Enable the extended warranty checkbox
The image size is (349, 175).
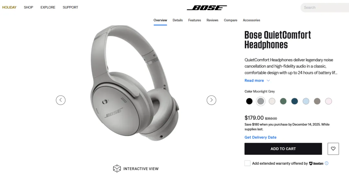pos(248,163)
